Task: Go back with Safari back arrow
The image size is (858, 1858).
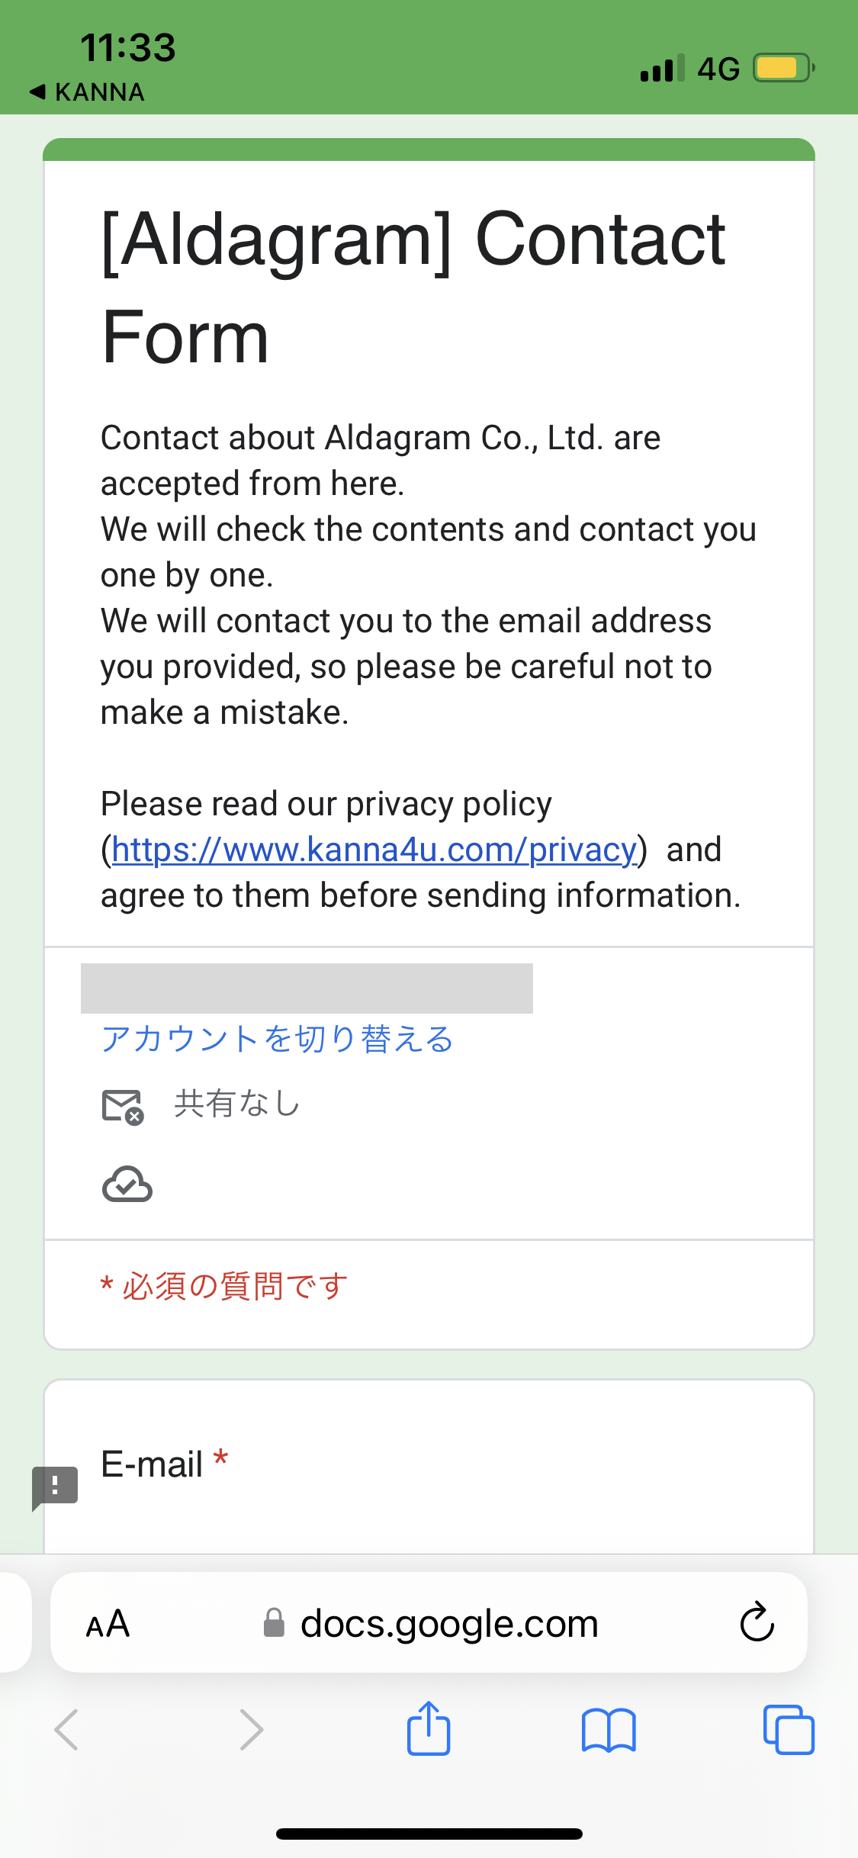Action: (x=66, y=1729)
